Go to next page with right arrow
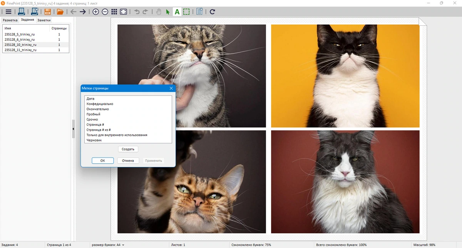462x248 pixels. click(x=83, y=12)
